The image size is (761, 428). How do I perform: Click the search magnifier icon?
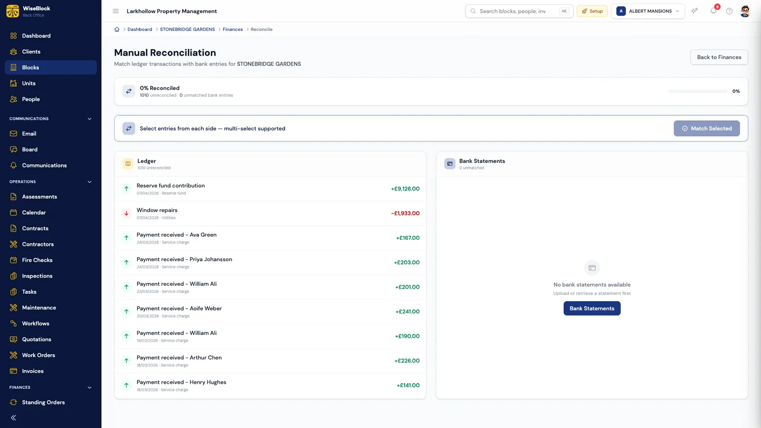[473, 11]
